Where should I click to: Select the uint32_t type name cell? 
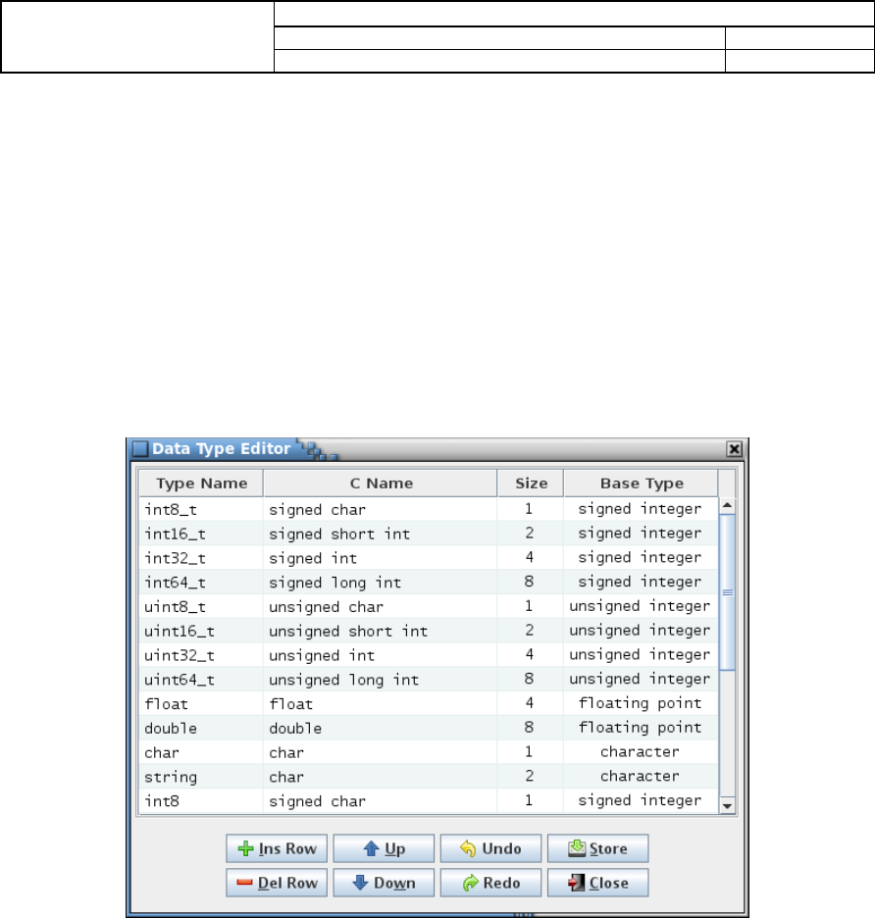(201, 655)
